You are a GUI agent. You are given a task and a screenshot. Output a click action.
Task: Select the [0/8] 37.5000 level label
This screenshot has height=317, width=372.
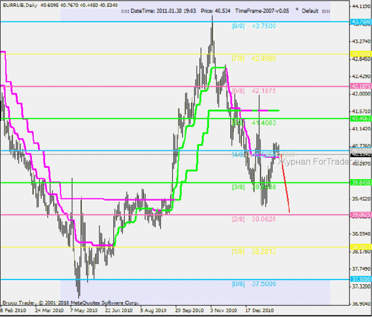253,284
